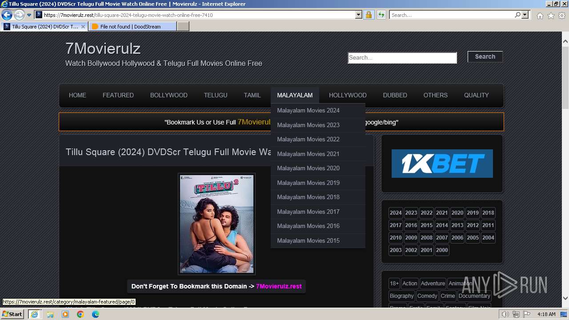Screen dimensions: 569x320
Task: Open the Windows Start button
Action: point(12,314)
